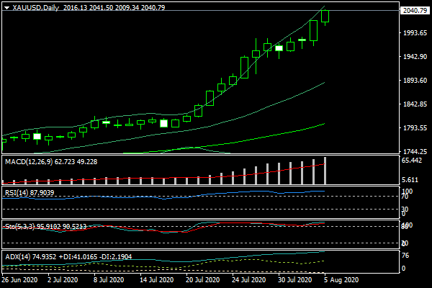Image resolution: width=432 pixels, height=288 pixels.
Task: Click the 1893.60 price axis level
Action: 413,81
